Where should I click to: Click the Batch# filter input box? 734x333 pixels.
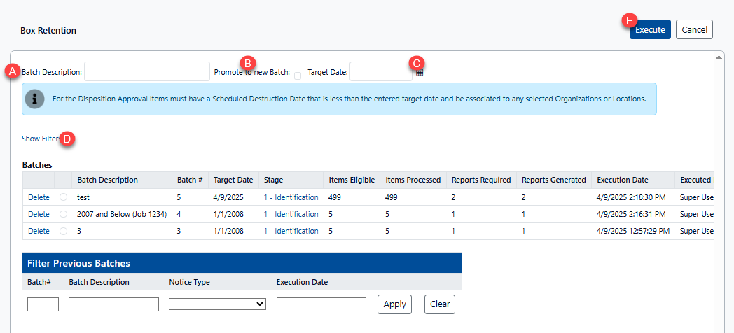click(43, 304)
